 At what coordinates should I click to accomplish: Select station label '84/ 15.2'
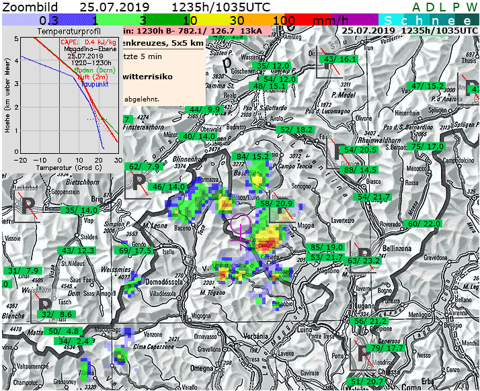(x=251, y=157)
